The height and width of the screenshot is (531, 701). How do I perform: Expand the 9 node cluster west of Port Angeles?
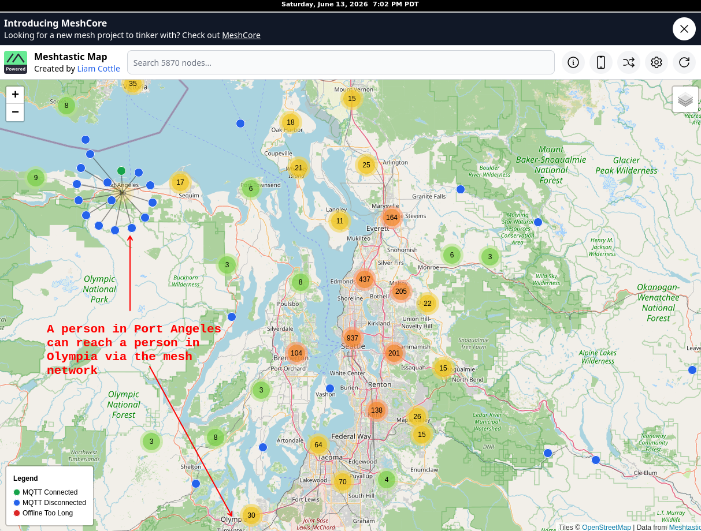coord(36,178)
